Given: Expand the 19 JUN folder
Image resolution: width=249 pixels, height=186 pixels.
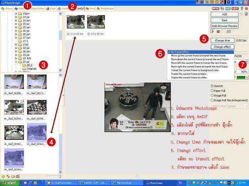Looking at the screenshot, I should point(16,58).
